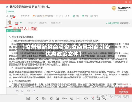Click the 文档量 652 stat

tap(43, 23)
